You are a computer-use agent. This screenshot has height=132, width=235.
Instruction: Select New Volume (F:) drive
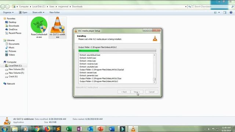16,73
